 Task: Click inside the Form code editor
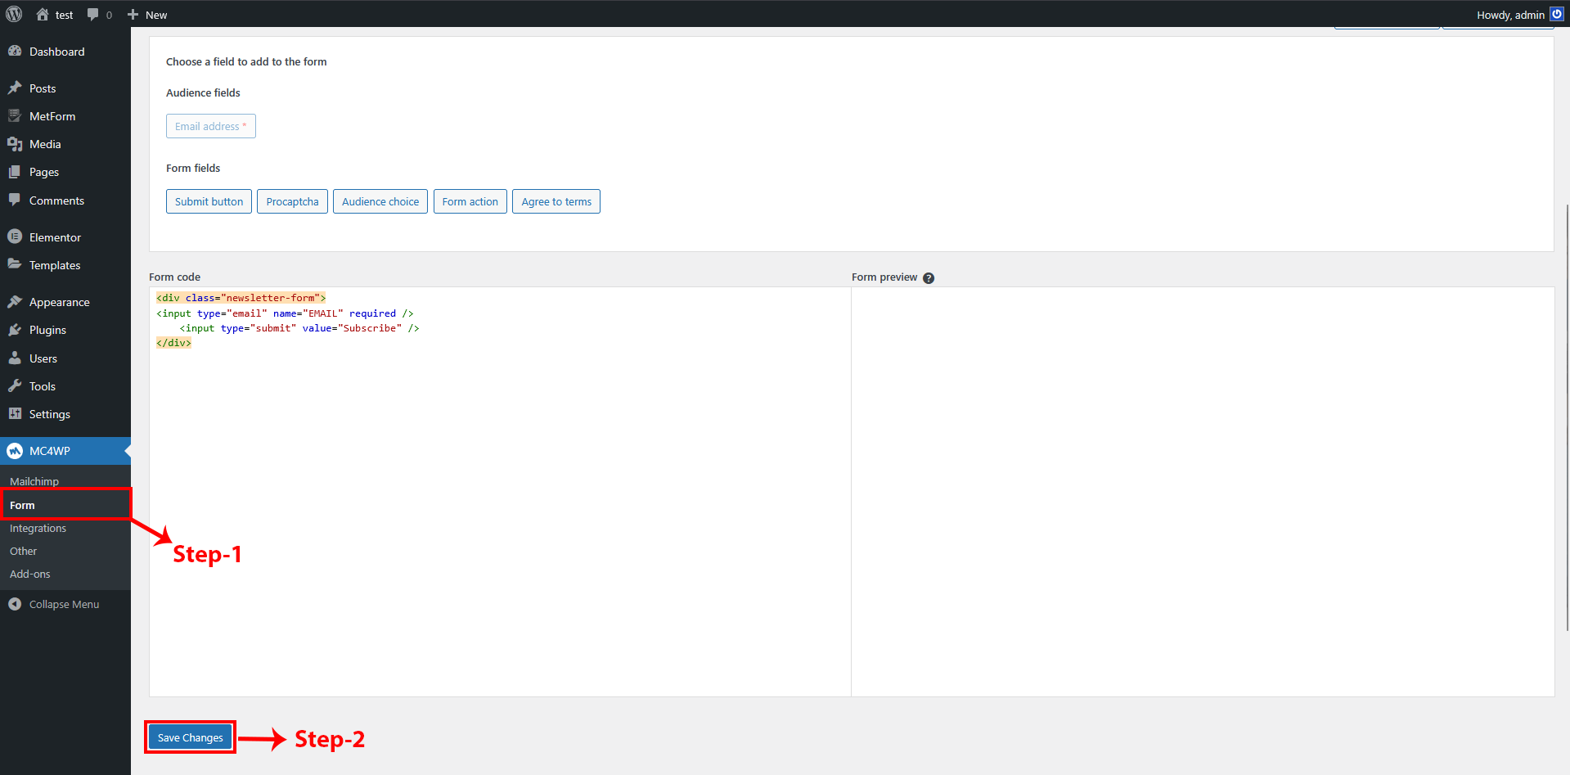tap(499, 491)
